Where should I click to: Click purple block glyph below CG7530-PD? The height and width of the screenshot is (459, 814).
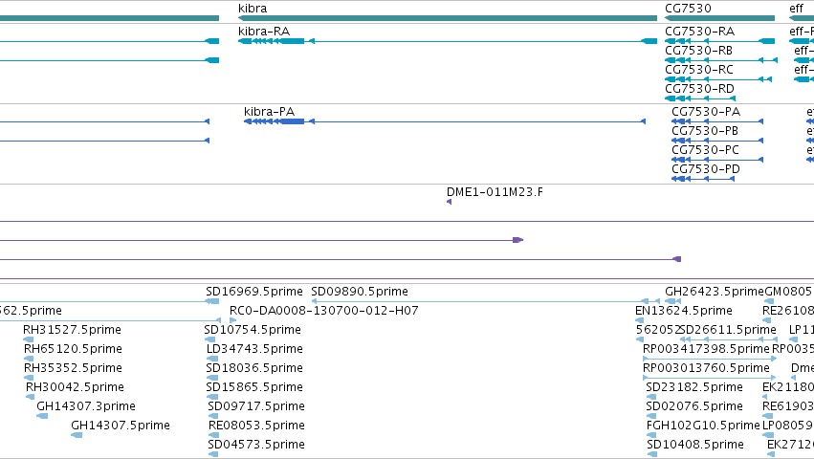coord(677,259)
